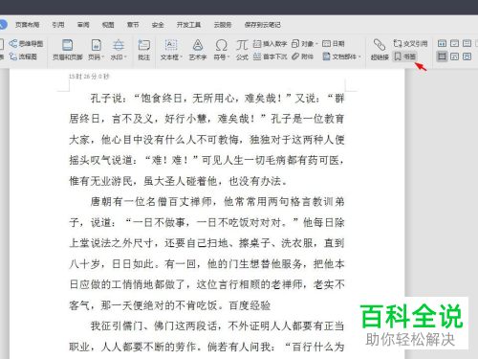The image size is (478, 359).
Task: Click the checkbox form field icon
Action: (454, 43)
